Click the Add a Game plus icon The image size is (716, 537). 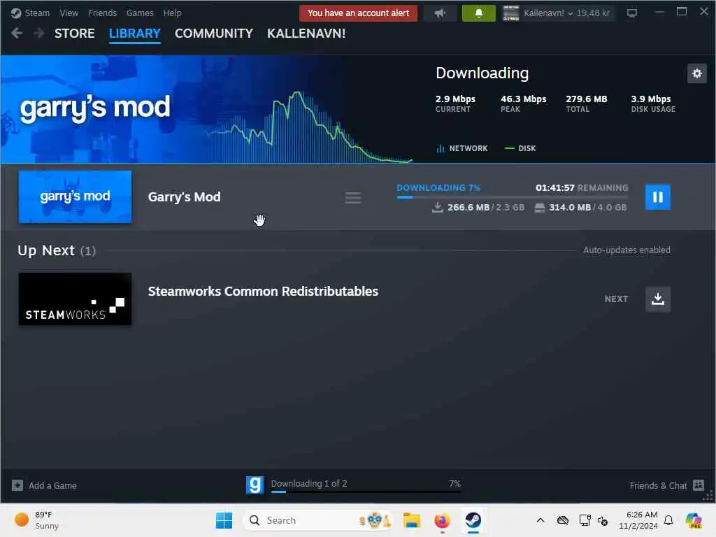click(17, 485)
